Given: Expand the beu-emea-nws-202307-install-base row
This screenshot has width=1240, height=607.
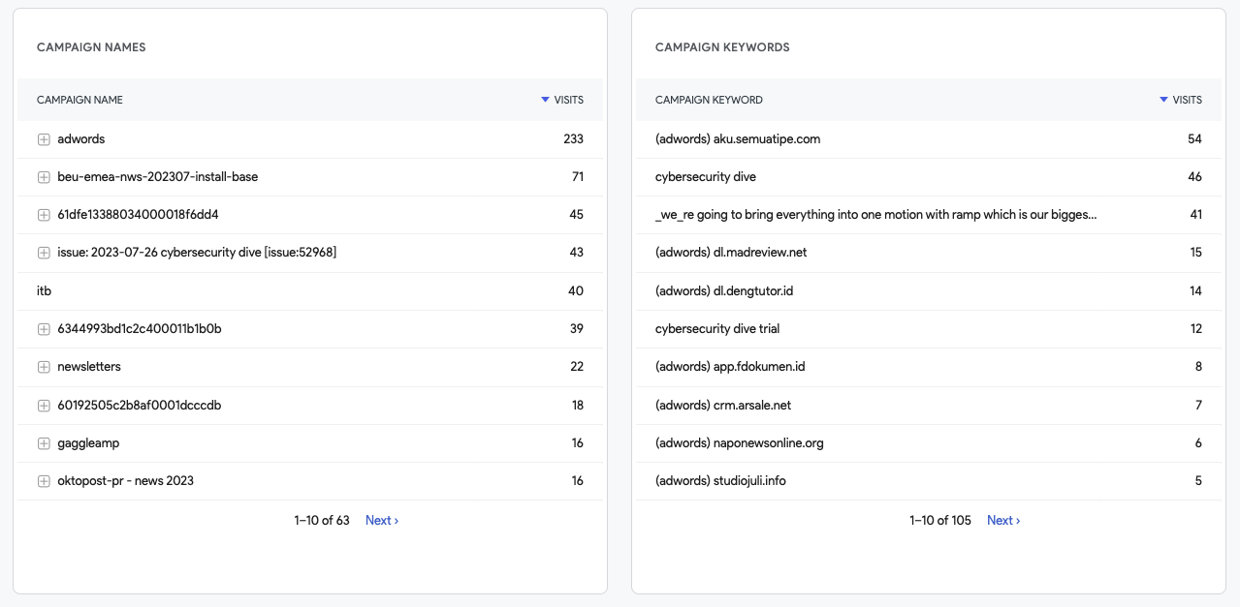Looking at the screenshot, I should (44, 177).
